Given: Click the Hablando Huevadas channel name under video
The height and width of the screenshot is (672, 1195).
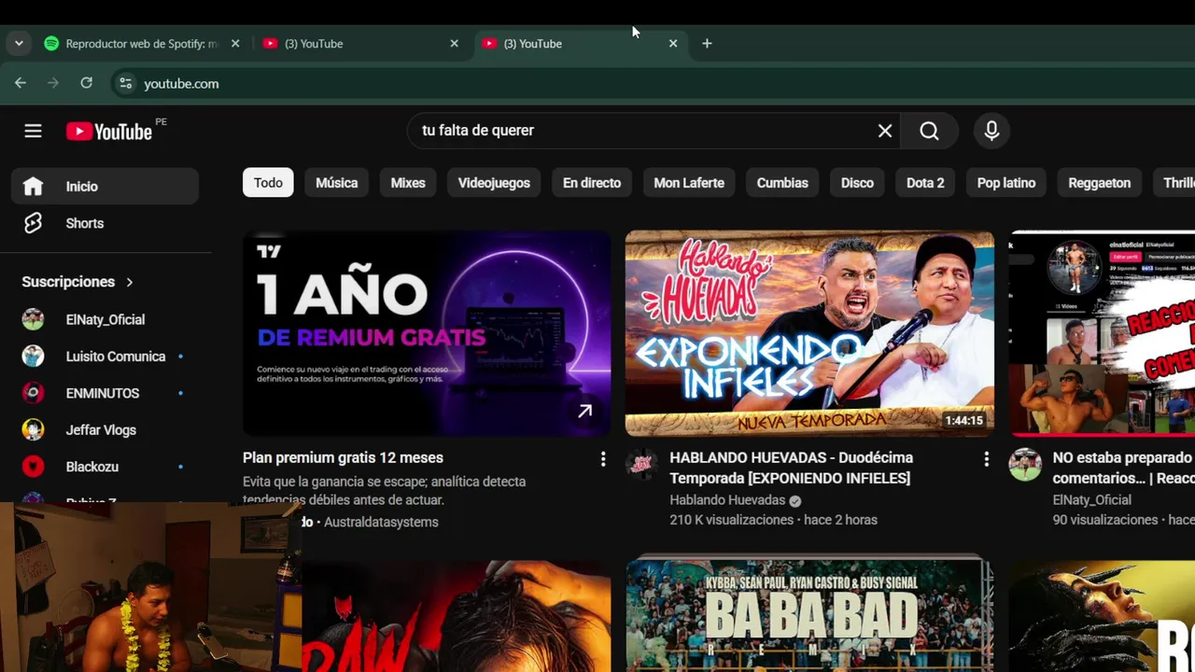Looking at the screenshot, I should click(x=727, y=500).
